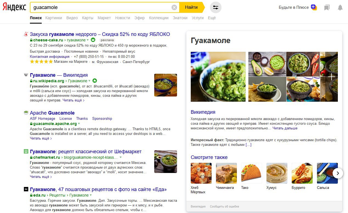348x213 pixels.
Task: Open the ASF Homepage sitelink
Action: click(43, 119)
